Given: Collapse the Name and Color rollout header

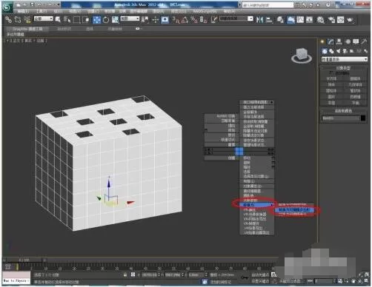Looking at the screenshot, I should [x=343, y=111].
